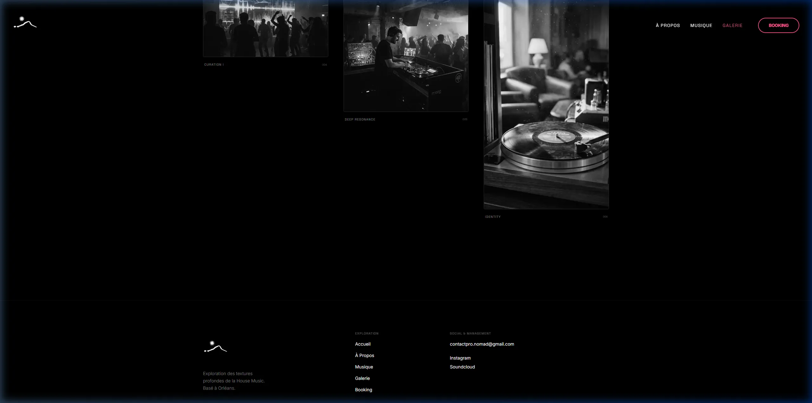Open the Instagram link
Viewport: 812px width, 403px height.
(x=460, y=358)
